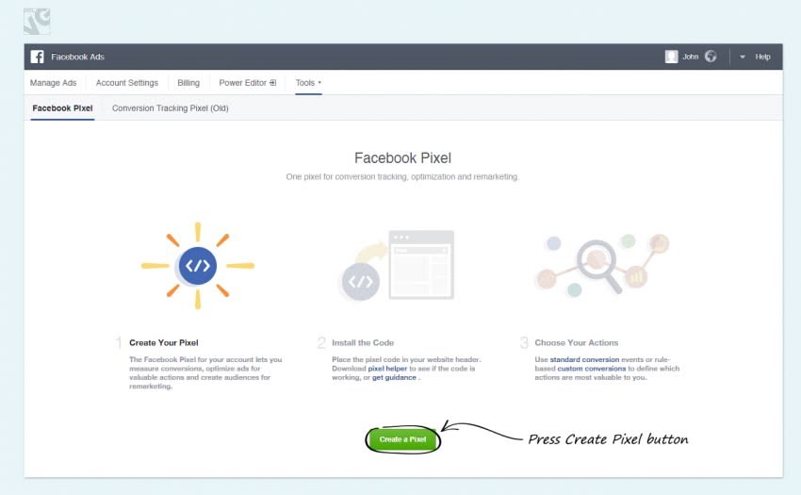Click the green Create a Pixel button
The width and height of the screenshot is (801, 495).
point(402,439)
